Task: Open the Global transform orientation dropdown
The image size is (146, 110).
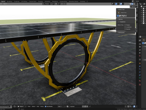Action: pos(47,4)
